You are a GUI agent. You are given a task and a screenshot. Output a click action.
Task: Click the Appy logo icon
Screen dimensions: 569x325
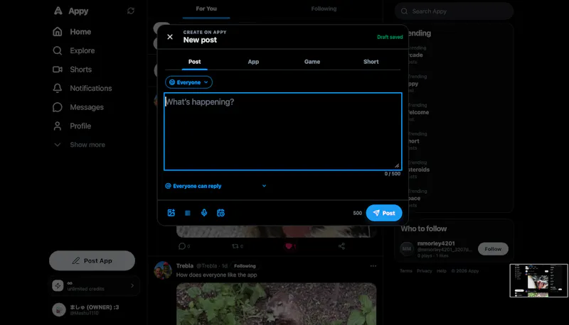tap(58, 11)
